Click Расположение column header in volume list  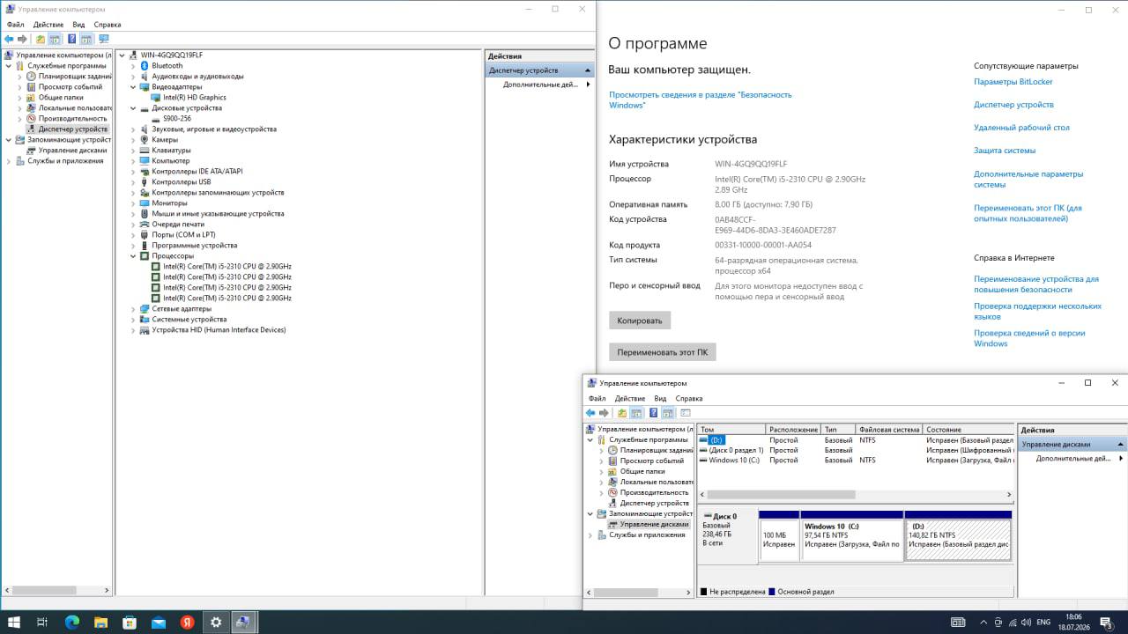[x=793, y=430]
